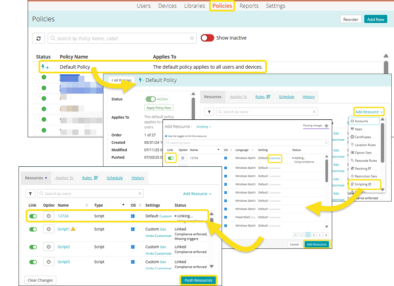Click the Add Resources button
The height and width of the screenshot is (286, 394).
pyautogui.click(x=316, y=244)
